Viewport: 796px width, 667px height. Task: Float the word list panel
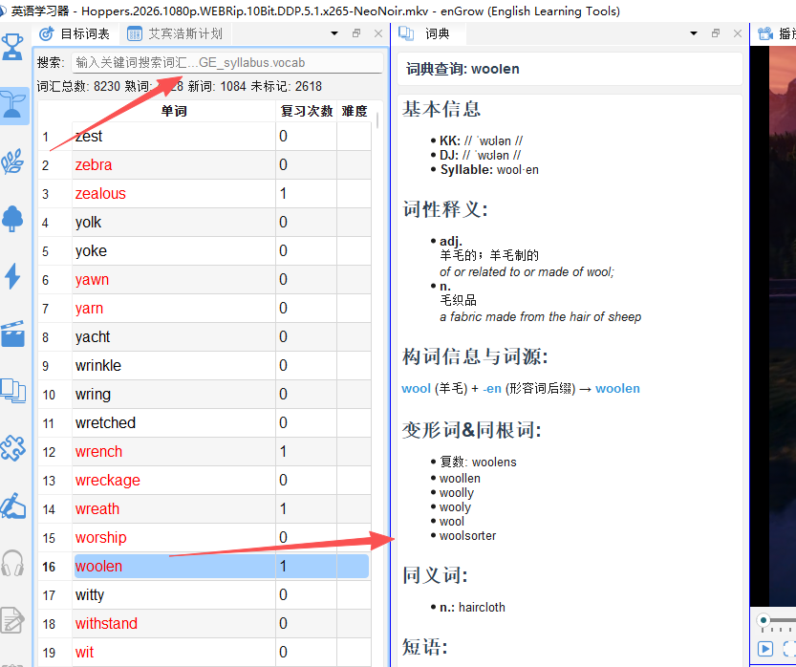click(x=356, y=33)
